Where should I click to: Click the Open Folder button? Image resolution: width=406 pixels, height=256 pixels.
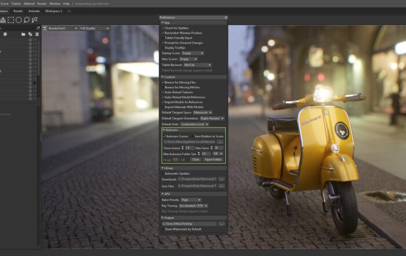coord(213,160)
